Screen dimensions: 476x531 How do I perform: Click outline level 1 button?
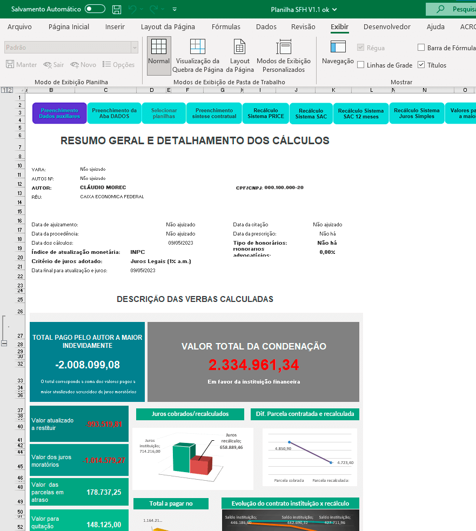(x=4, y=90)
